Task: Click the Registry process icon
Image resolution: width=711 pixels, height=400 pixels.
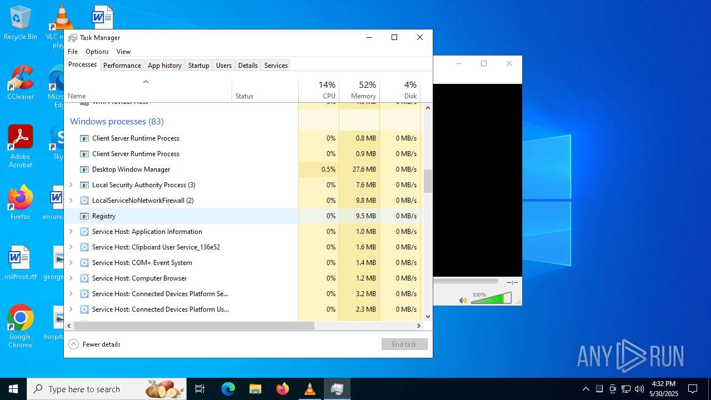Action: click(84, 216)
